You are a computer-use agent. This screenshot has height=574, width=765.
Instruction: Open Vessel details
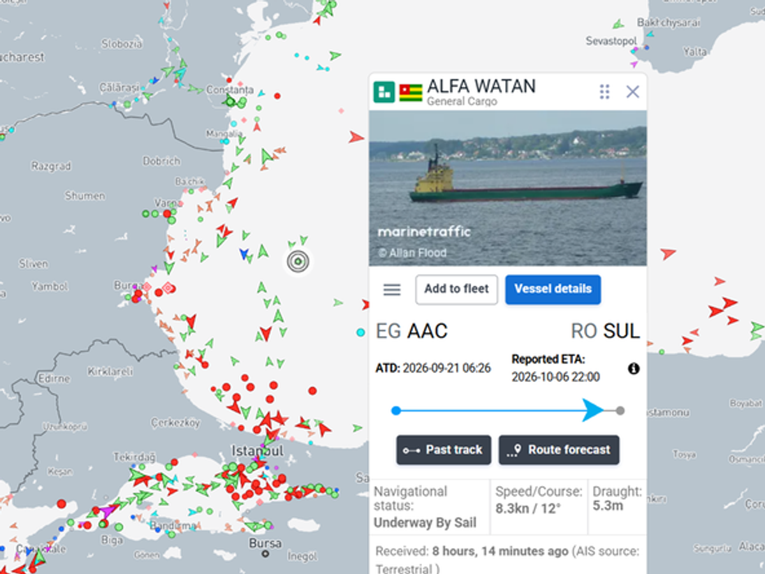point(553,290)
